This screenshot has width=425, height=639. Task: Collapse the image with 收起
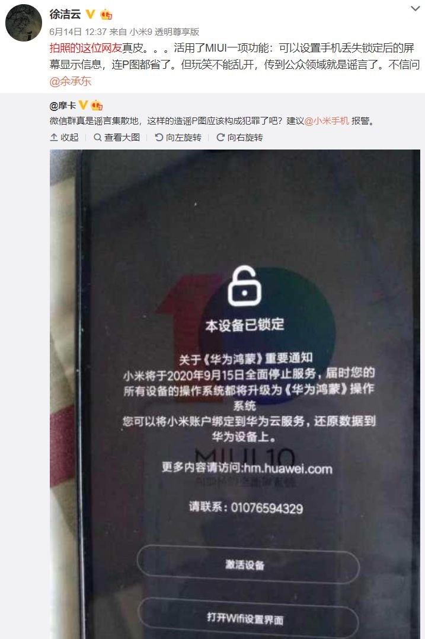point(65,137)
